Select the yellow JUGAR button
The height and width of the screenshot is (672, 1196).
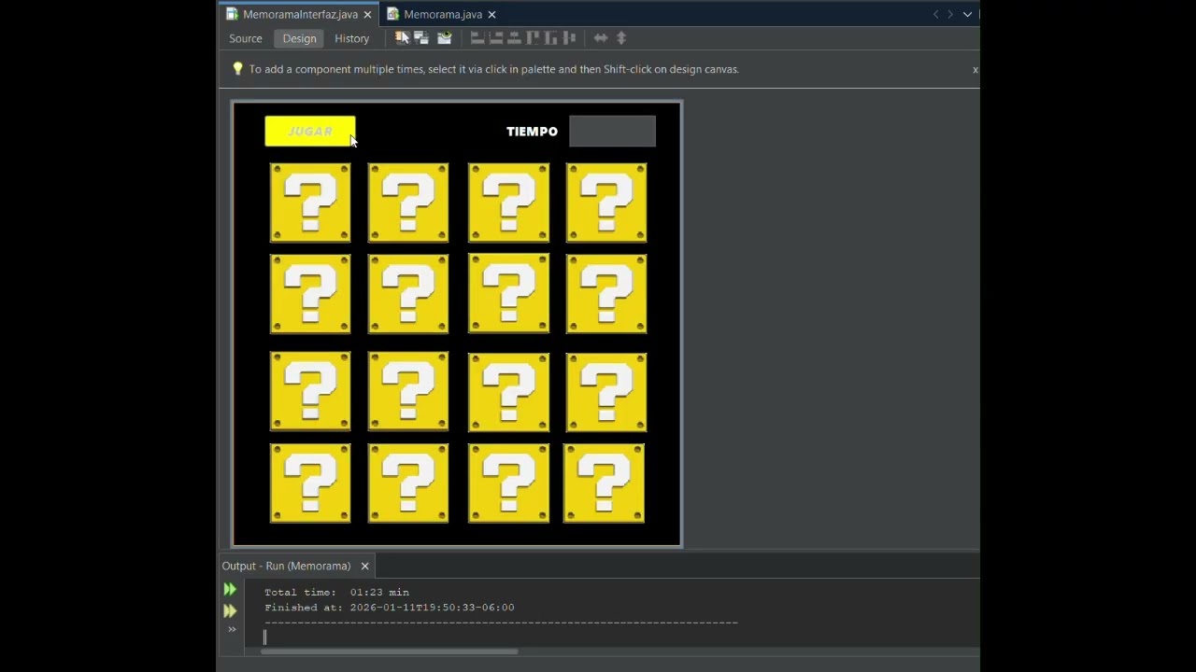tap(310, 132)
